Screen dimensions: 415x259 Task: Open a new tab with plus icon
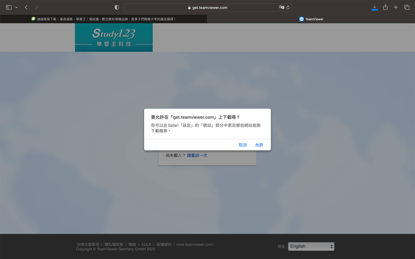tap(396, 7)
